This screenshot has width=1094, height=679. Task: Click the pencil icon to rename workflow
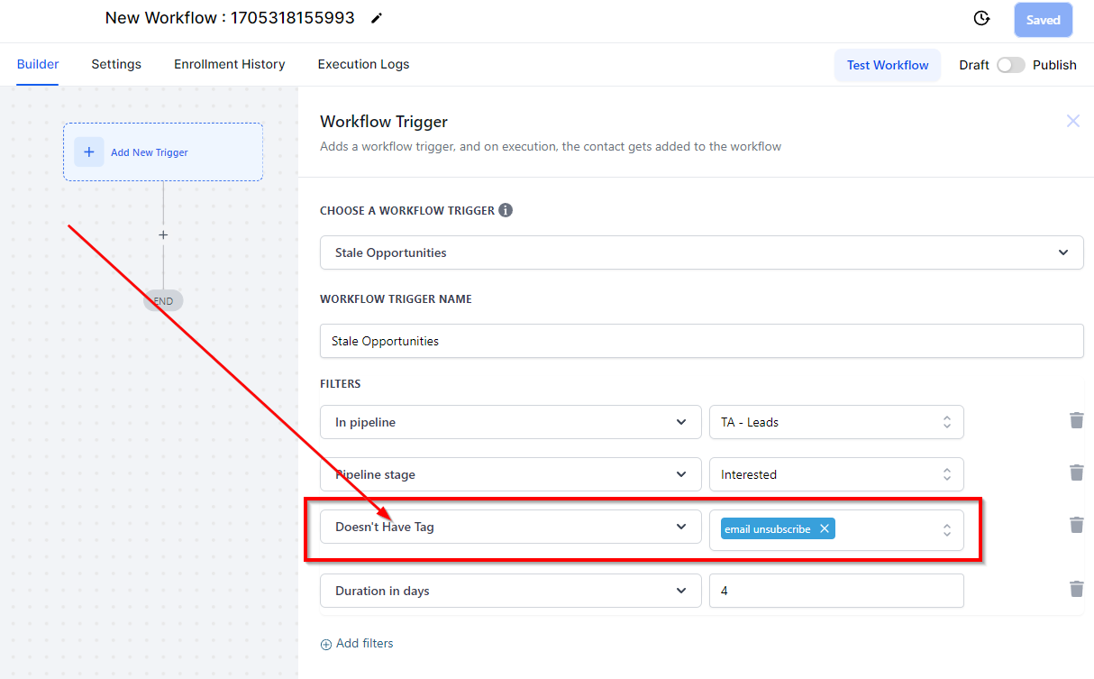pyautogui.click(x=377, y=18)
